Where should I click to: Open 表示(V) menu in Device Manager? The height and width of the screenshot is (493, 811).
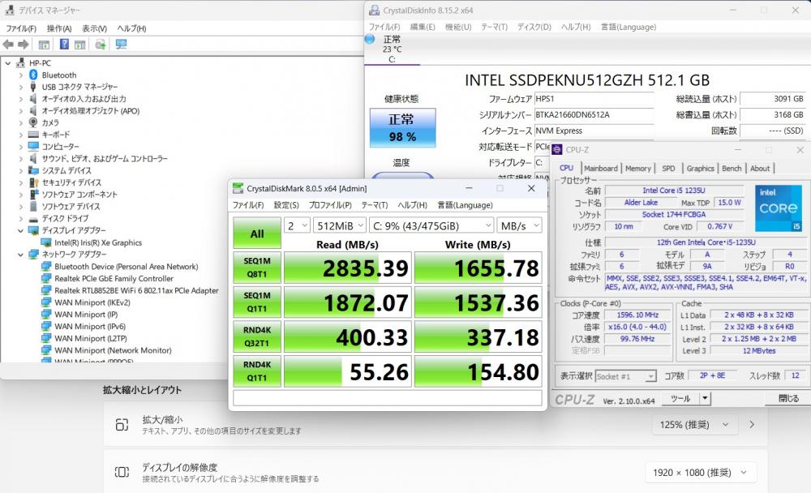[x=94, y=28]
